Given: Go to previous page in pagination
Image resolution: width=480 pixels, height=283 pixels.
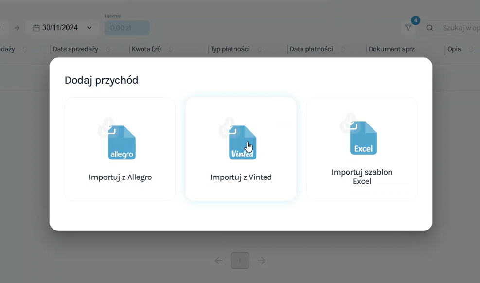Looking at the screenshot, I should (x=219, y=261).
